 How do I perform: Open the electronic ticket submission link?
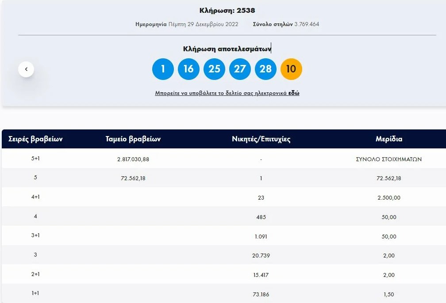tap(227, 93)
